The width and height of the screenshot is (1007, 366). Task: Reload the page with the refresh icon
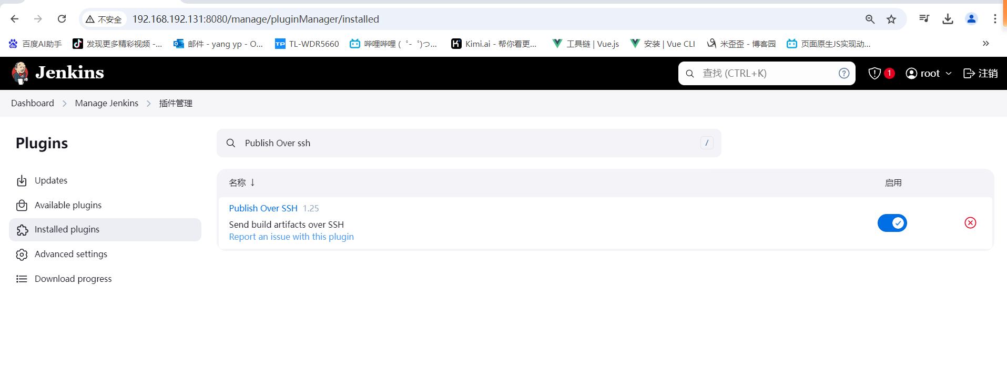(x=62, y=19)
